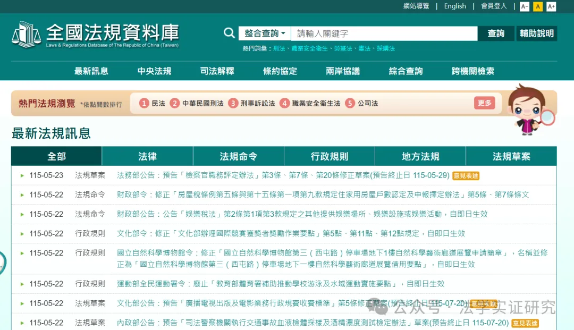The width and height of the screenshot is (574, 330).
Task: Open 法務部公告 檢察官職務評定辦法 draft notice
Action: click(x=283, y=175)
